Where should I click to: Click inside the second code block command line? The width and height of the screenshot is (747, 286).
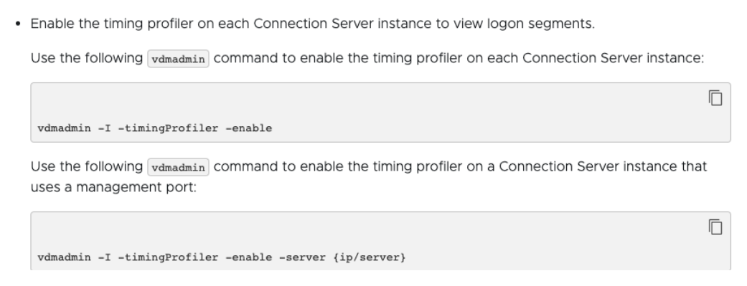click(x=222, y=257)
